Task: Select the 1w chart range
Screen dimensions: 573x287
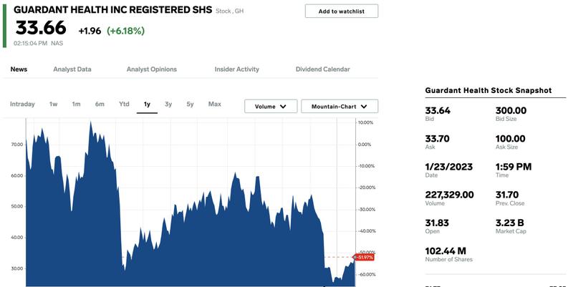Action: click(53, 104)
